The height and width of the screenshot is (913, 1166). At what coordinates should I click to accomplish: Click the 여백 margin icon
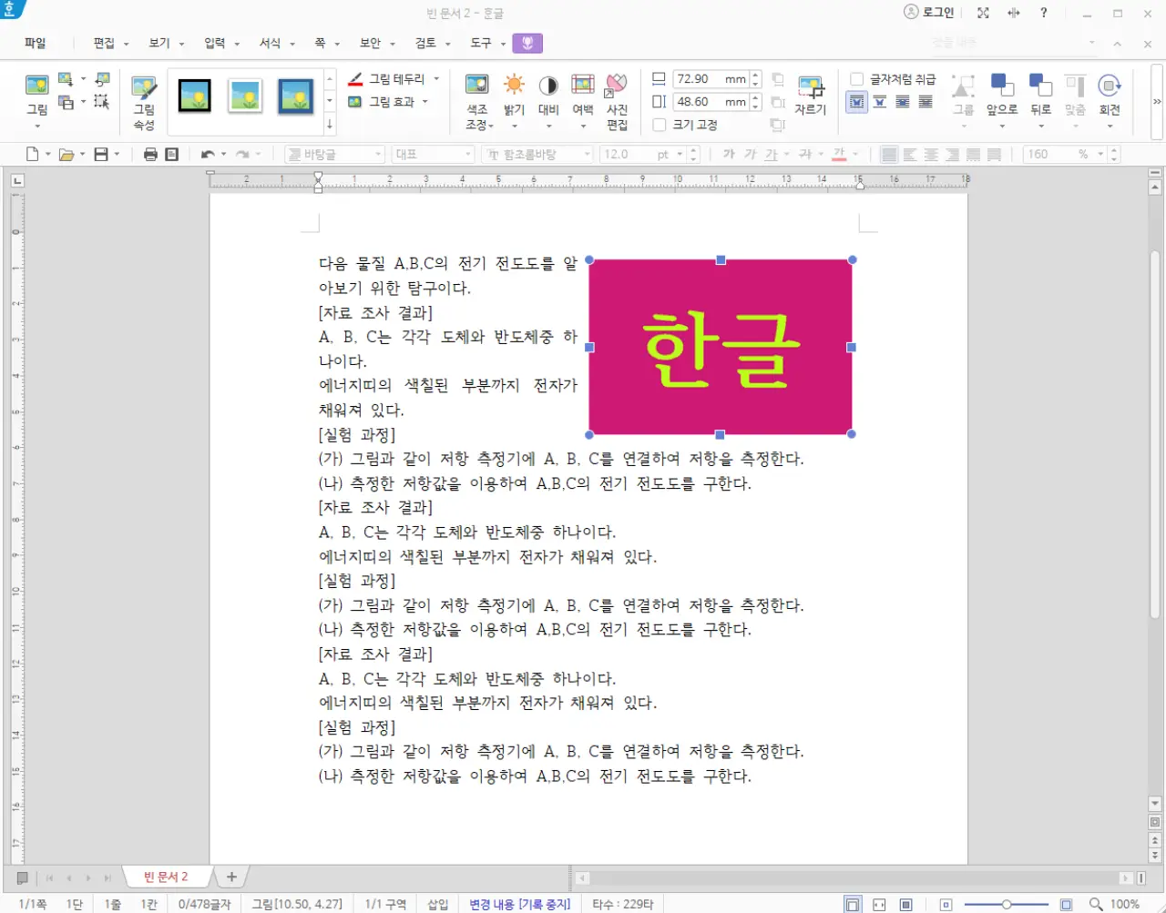point(582,94)
